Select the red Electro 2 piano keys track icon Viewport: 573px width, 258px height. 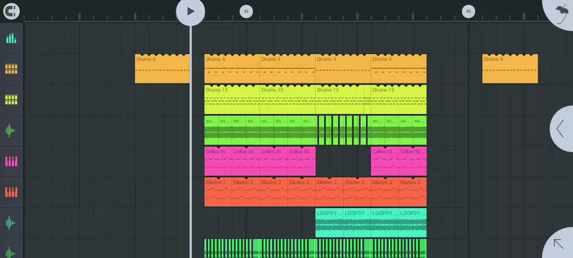pos(11,192)
